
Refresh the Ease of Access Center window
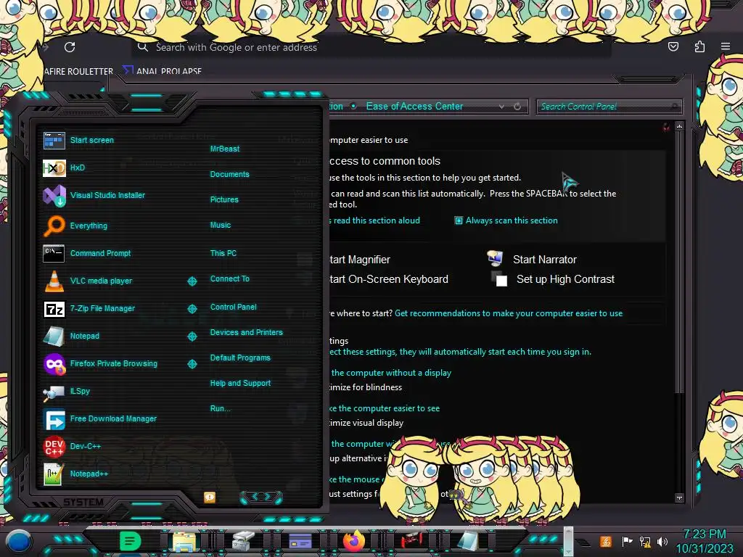point(517,107)
